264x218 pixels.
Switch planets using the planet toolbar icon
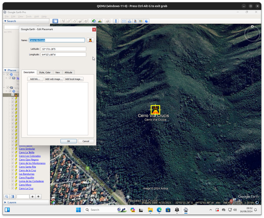point(108,21)
